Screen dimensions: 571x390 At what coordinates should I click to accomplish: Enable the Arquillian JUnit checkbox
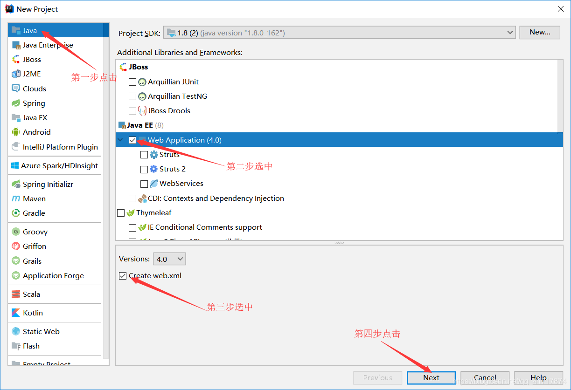(x=132, y=82)
